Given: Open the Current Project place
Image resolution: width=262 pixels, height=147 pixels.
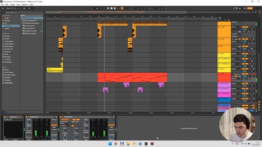Looking at the screenshot, I should (x=10, y=75).
